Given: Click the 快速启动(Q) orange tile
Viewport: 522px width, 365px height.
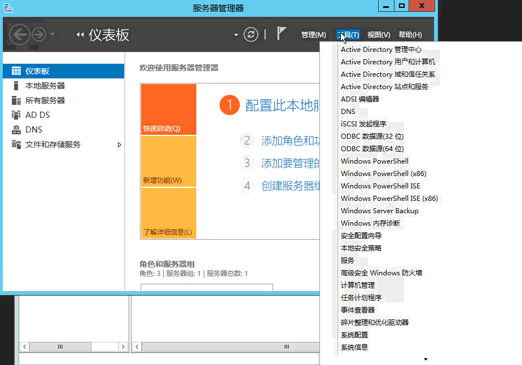Looking at the screenshot, I should point(168,109).
